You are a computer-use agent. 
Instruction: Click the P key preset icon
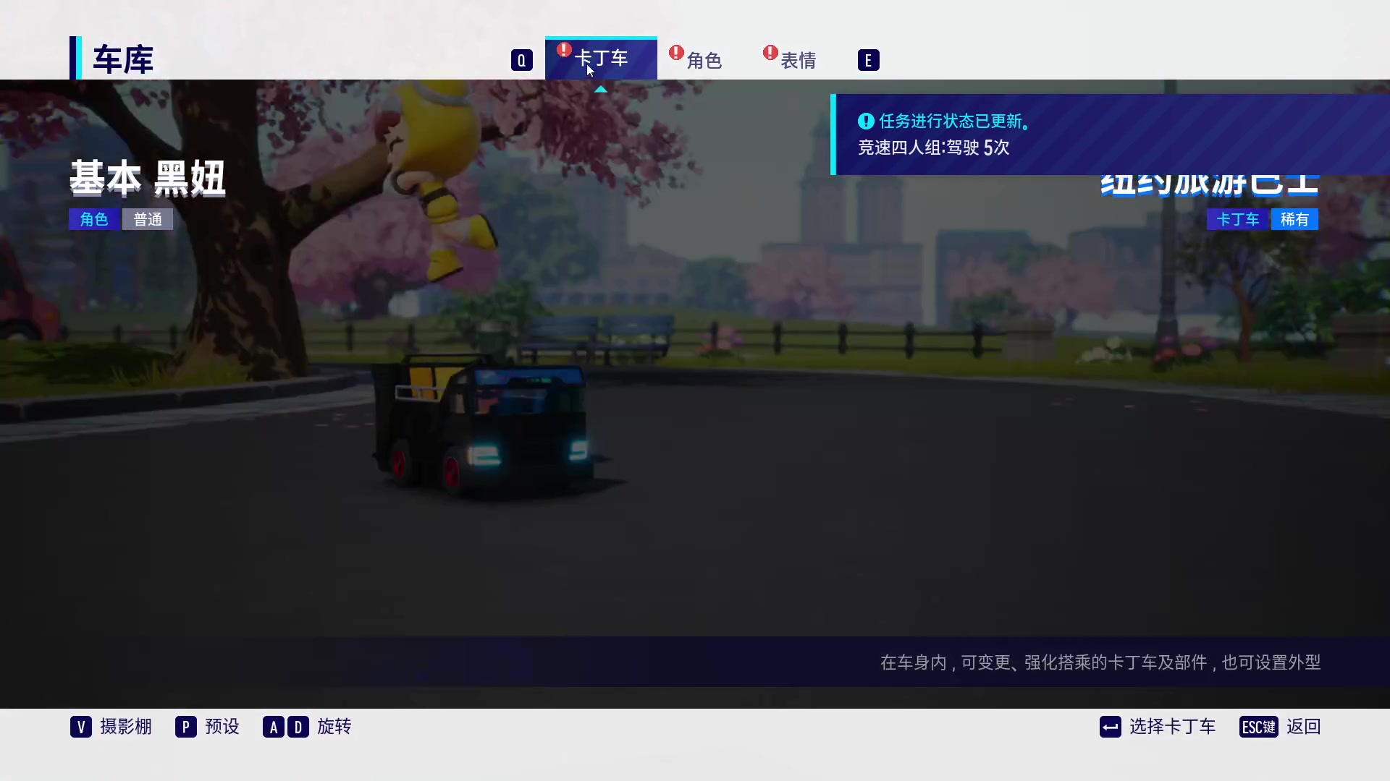(x=186, y=727)
